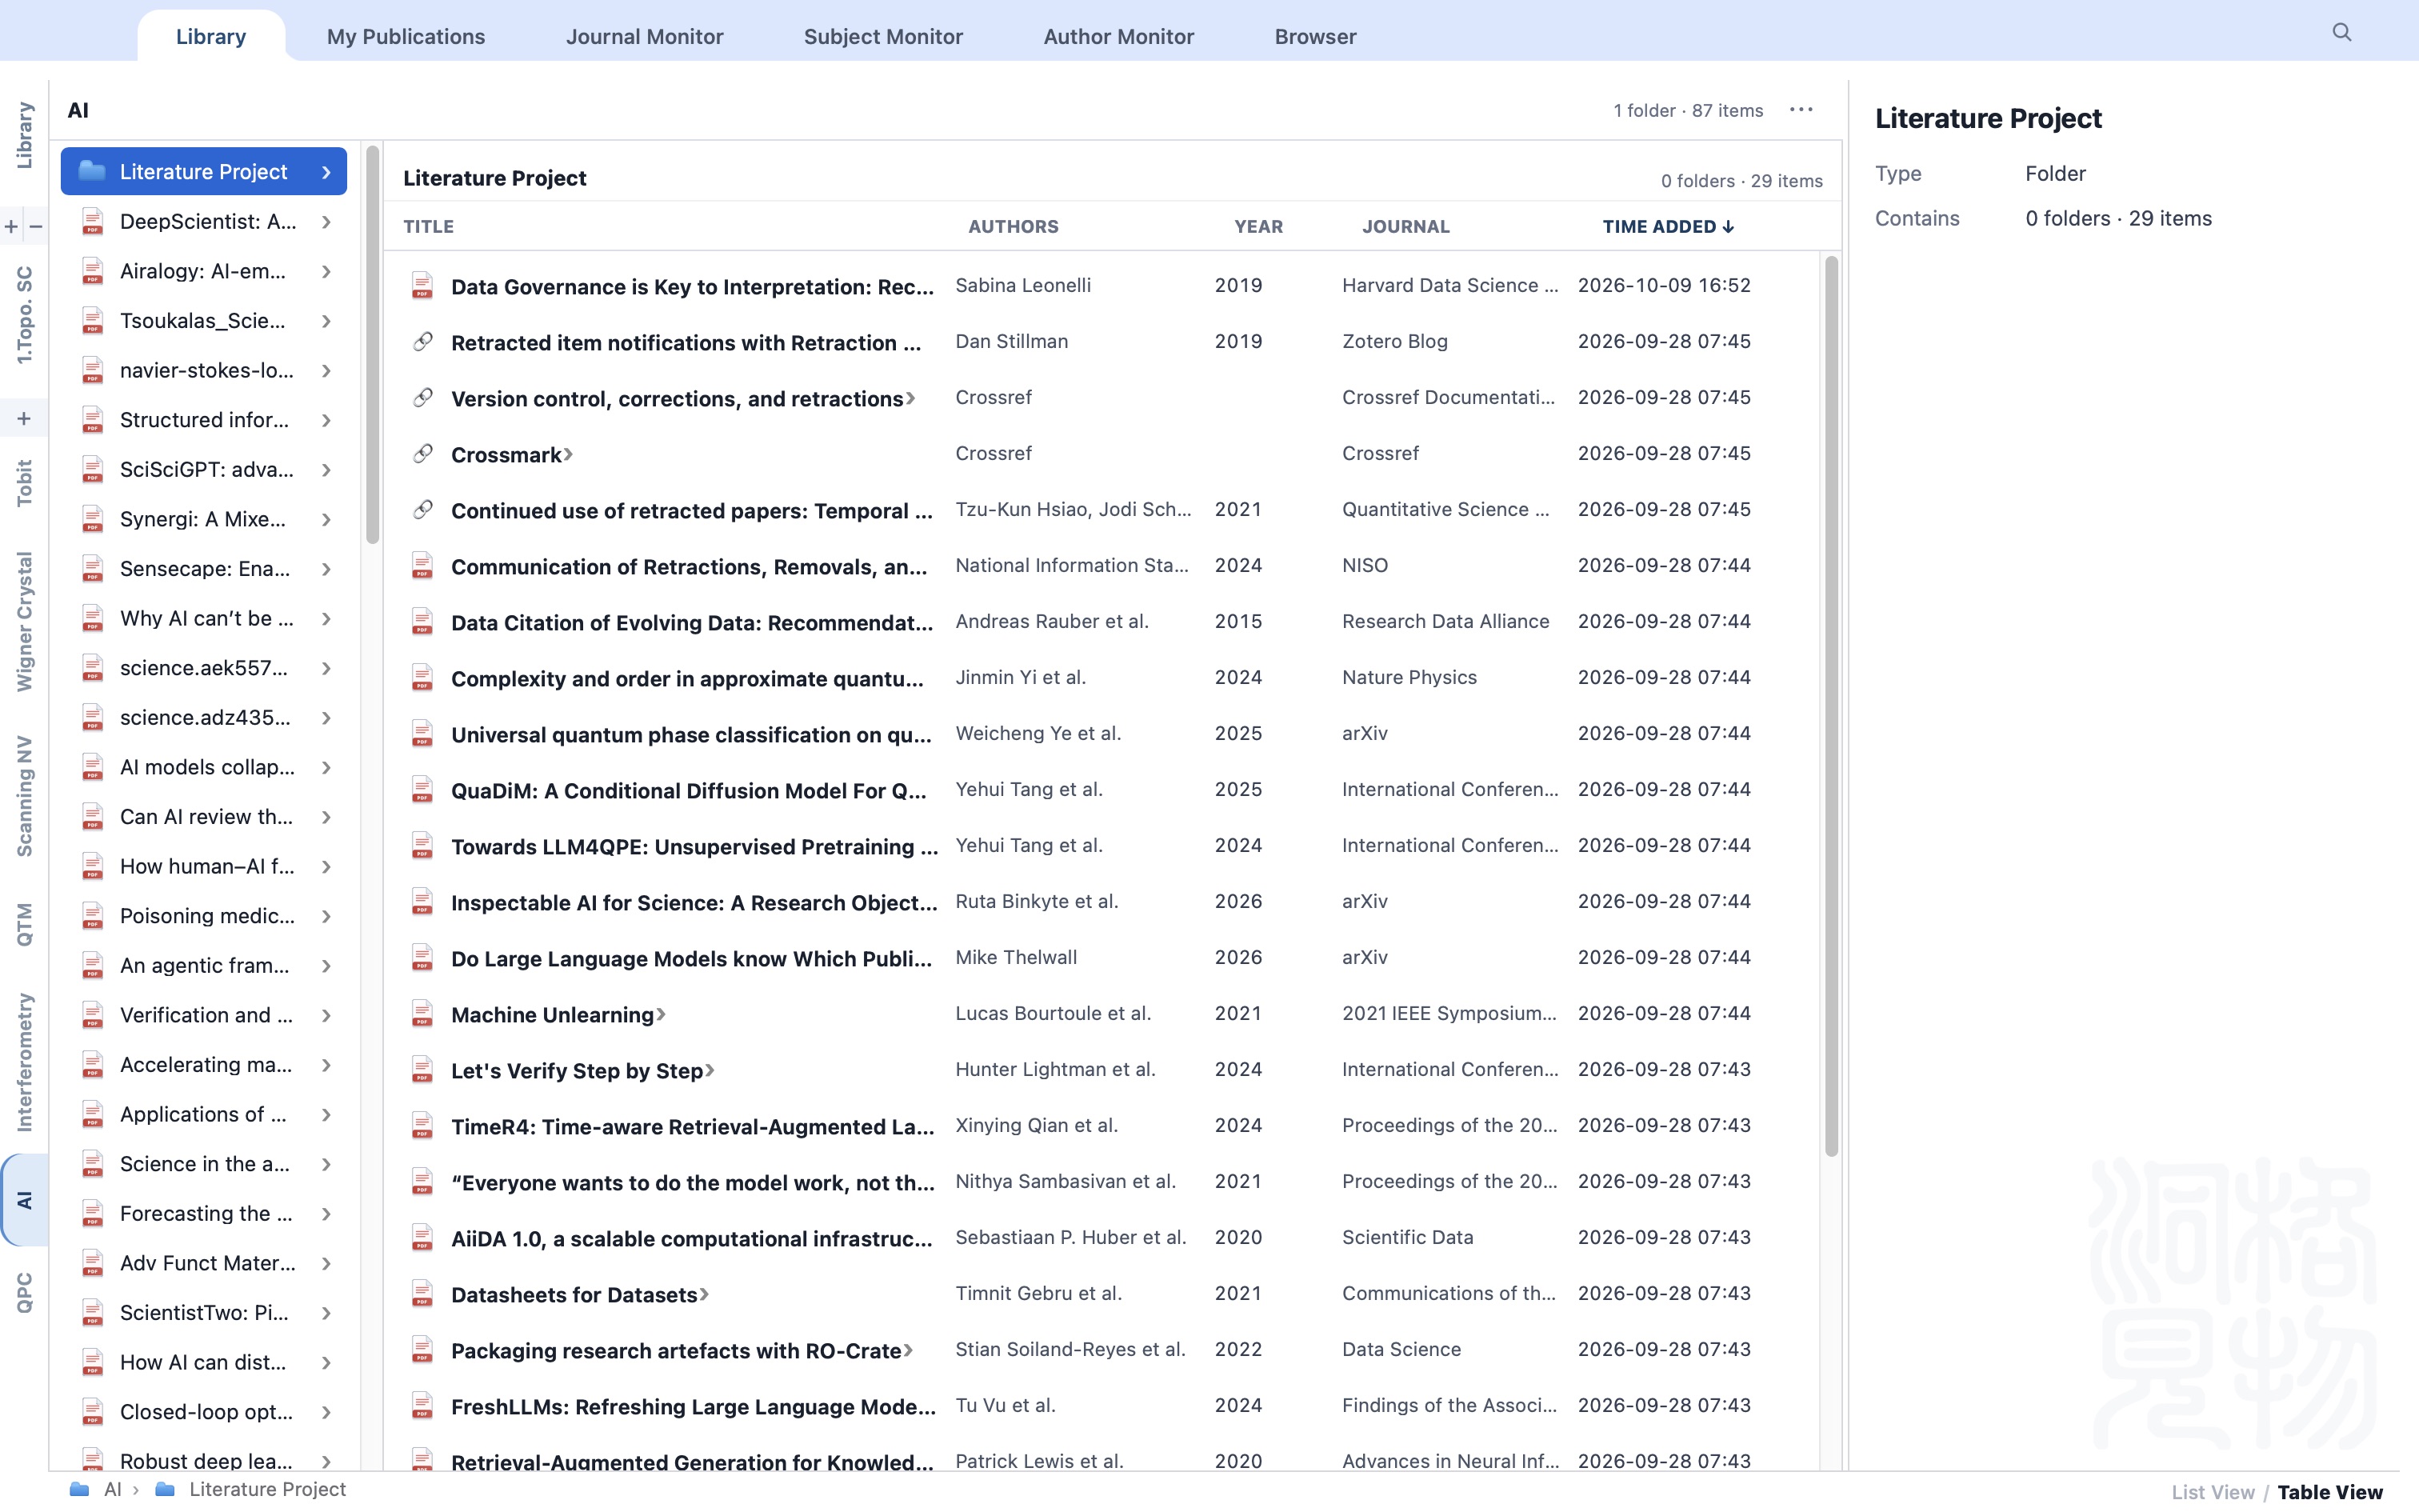Sort by the Title column header
Viewport: 2419px width, 1512px height.
click(429, 227)
